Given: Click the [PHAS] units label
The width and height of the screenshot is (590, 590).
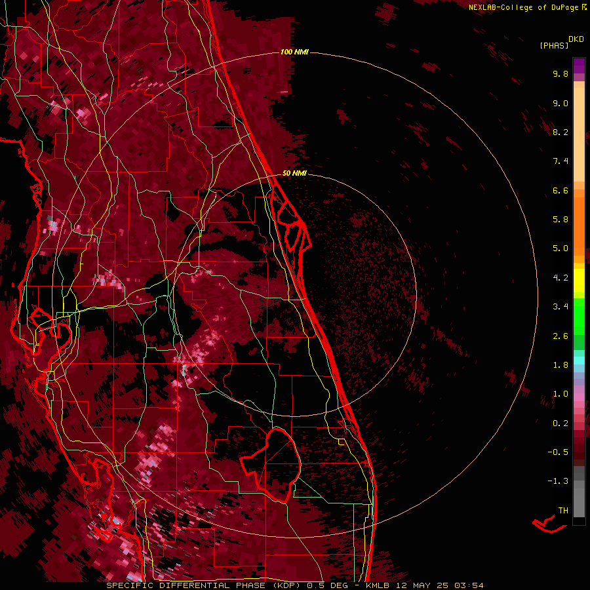Looking at the screenshot, I should click(x=554, y=46).
